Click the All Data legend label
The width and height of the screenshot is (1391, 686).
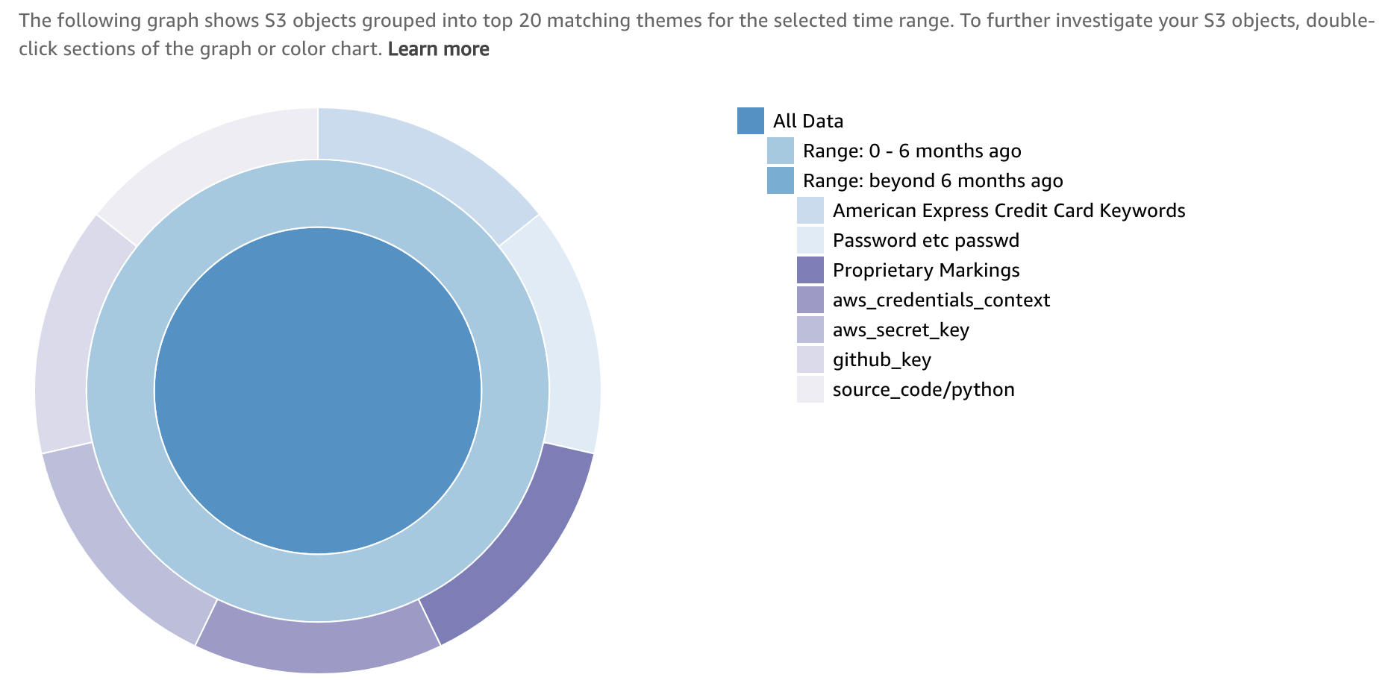808,121
